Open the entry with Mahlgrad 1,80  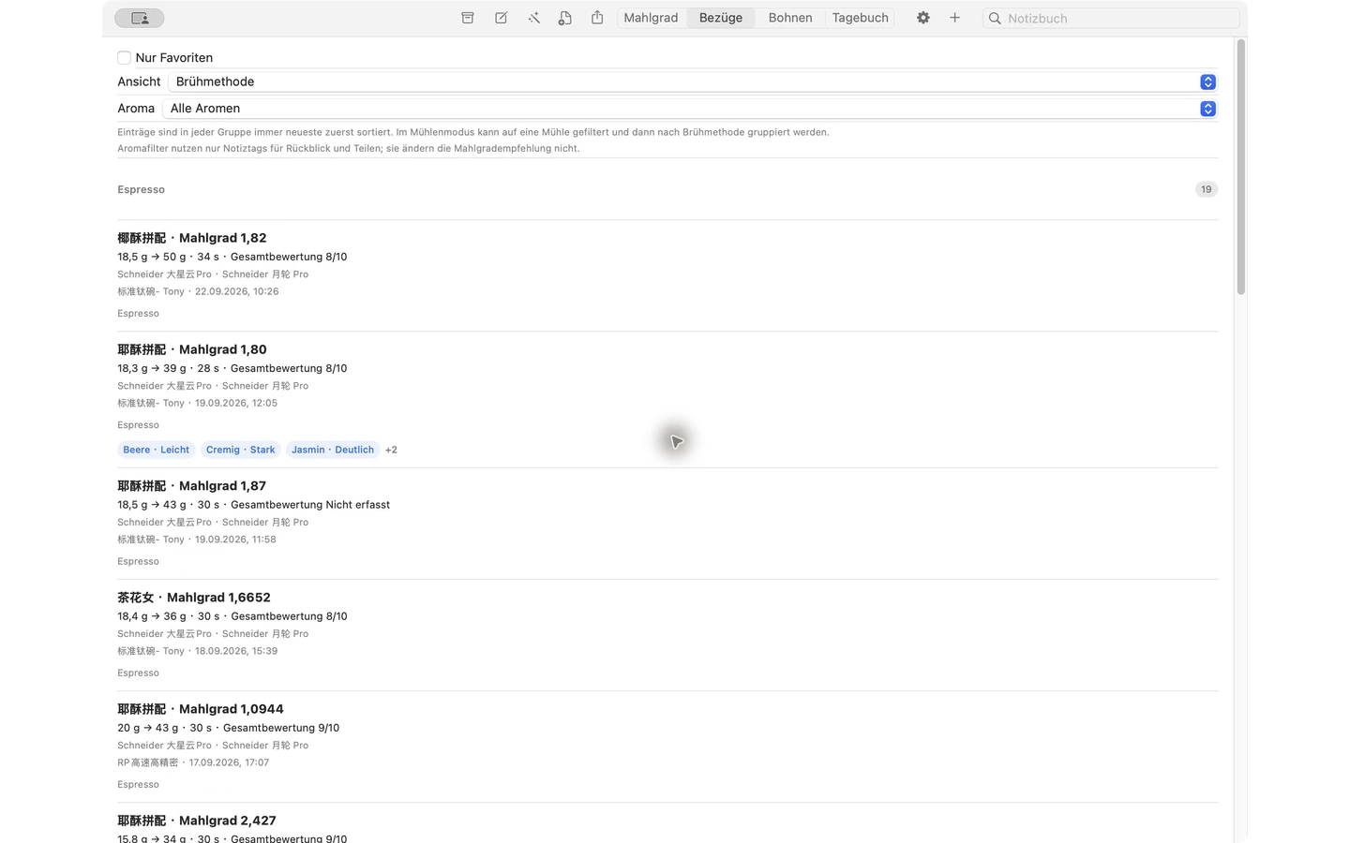[667, 400]
